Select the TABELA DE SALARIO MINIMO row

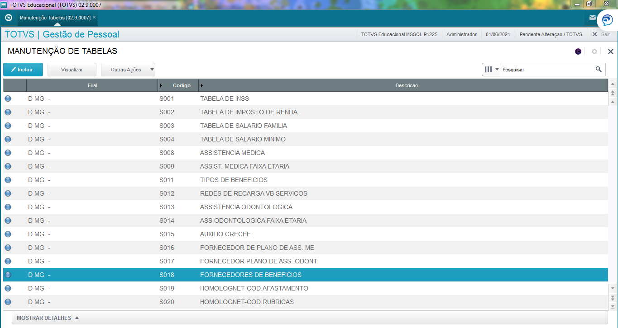pos(306,139)
